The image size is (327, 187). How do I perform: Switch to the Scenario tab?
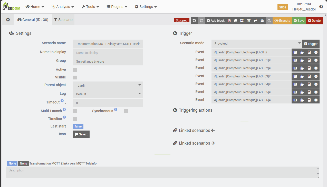coord(63,20)
